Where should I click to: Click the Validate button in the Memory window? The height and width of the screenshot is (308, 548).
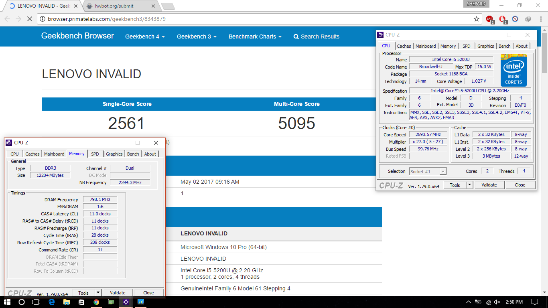(118, 293)
